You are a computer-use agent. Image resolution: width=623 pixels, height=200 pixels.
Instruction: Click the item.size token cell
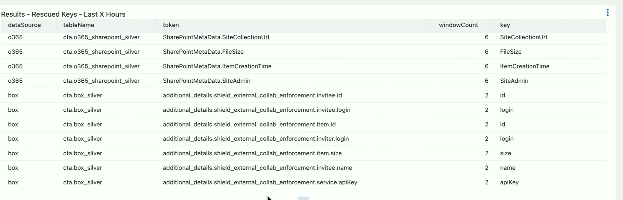coord(252,153)
